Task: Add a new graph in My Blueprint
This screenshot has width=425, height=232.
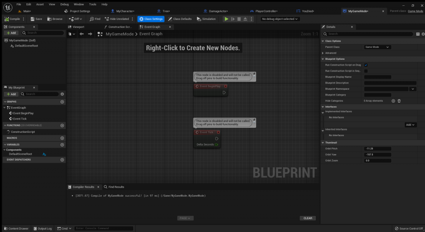Action: tap(62, 102)
